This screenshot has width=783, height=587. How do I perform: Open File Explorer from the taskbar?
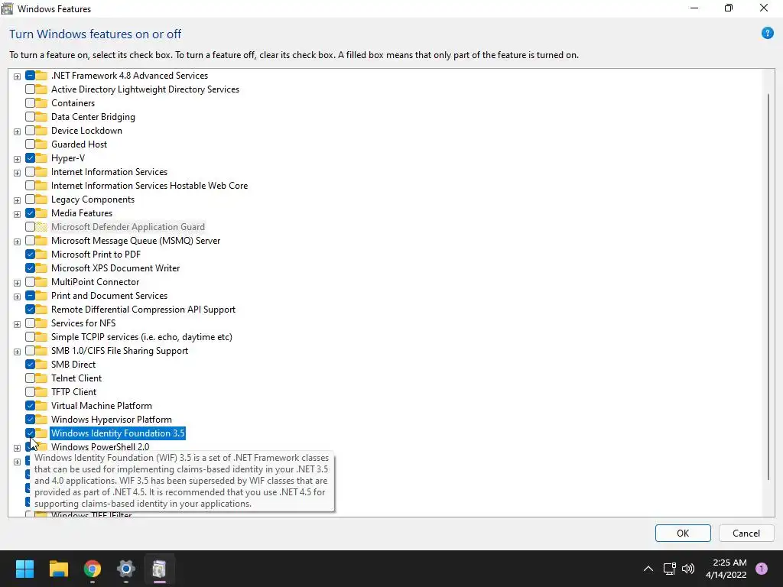(x=58, y=569)
